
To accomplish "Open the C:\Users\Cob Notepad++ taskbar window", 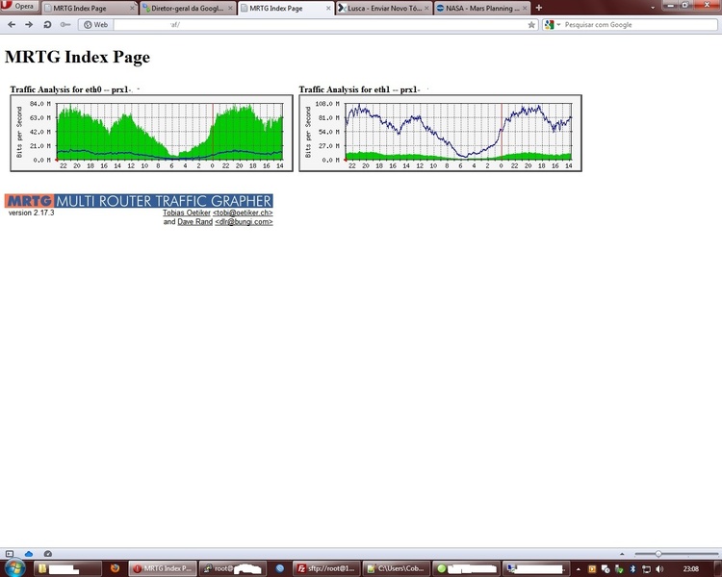I will [397, 568].
